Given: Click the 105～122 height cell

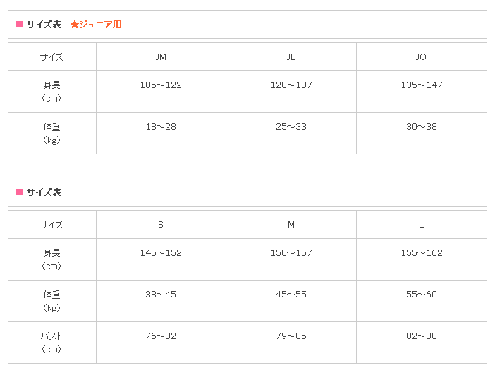Looking at the screenshot, I should (161, 85).
